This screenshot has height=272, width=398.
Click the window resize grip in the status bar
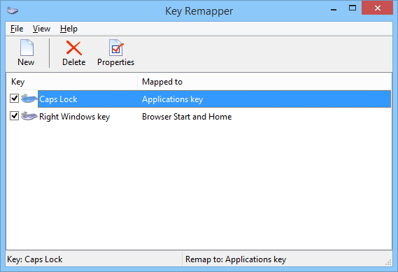pos(388,262)
